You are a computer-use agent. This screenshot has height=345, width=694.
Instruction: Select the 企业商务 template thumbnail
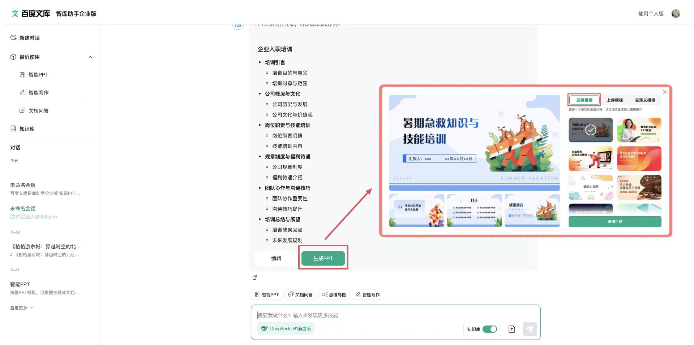(x=591, y=158)
